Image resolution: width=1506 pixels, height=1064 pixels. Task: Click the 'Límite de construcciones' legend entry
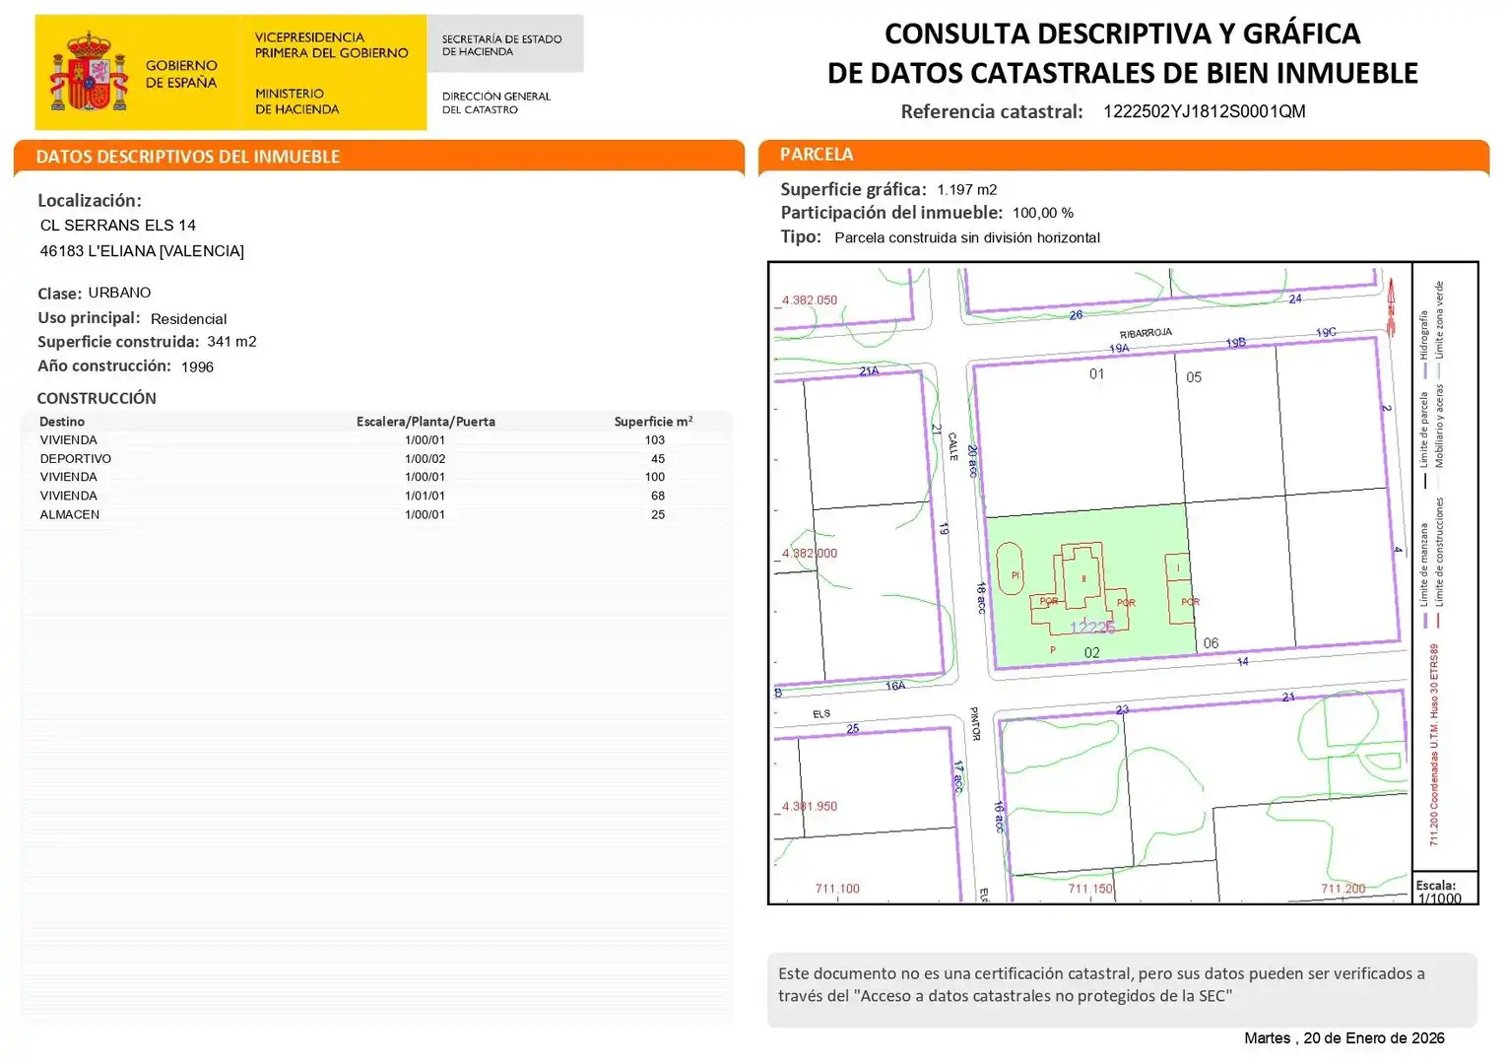1439,563
